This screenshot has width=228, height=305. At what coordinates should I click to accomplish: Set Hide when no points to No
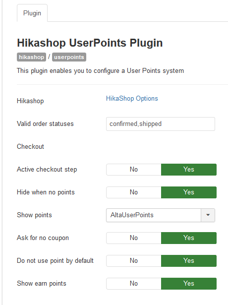click(x=134, y=192)
